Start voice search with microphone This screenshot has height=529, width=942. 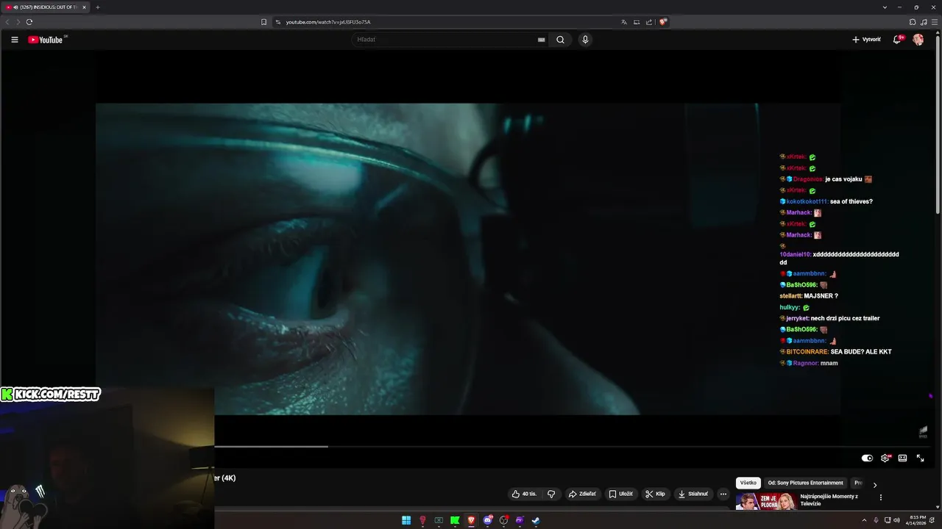tap(585, 40)
